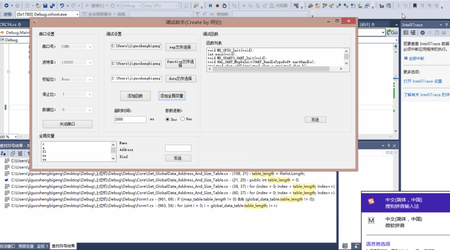The image size is (450, 250).
Task: Click the Save All icon
Action: [x=52, y=5]
